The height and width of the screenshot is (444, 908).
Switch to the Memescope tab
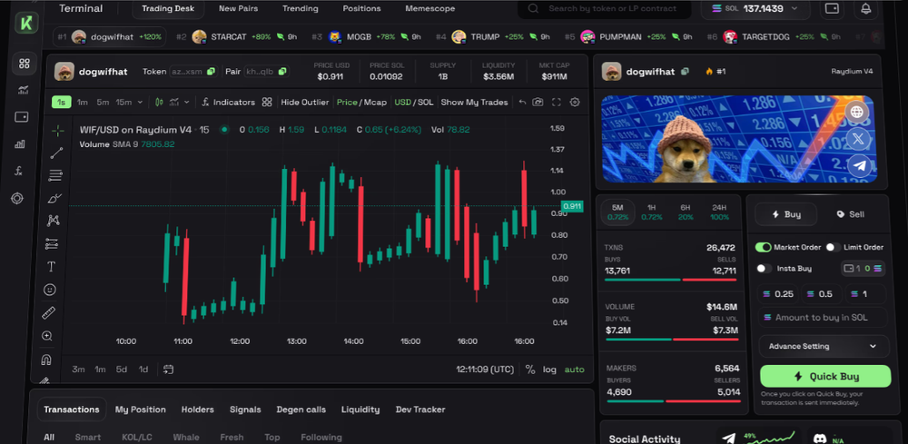point(430,9)
